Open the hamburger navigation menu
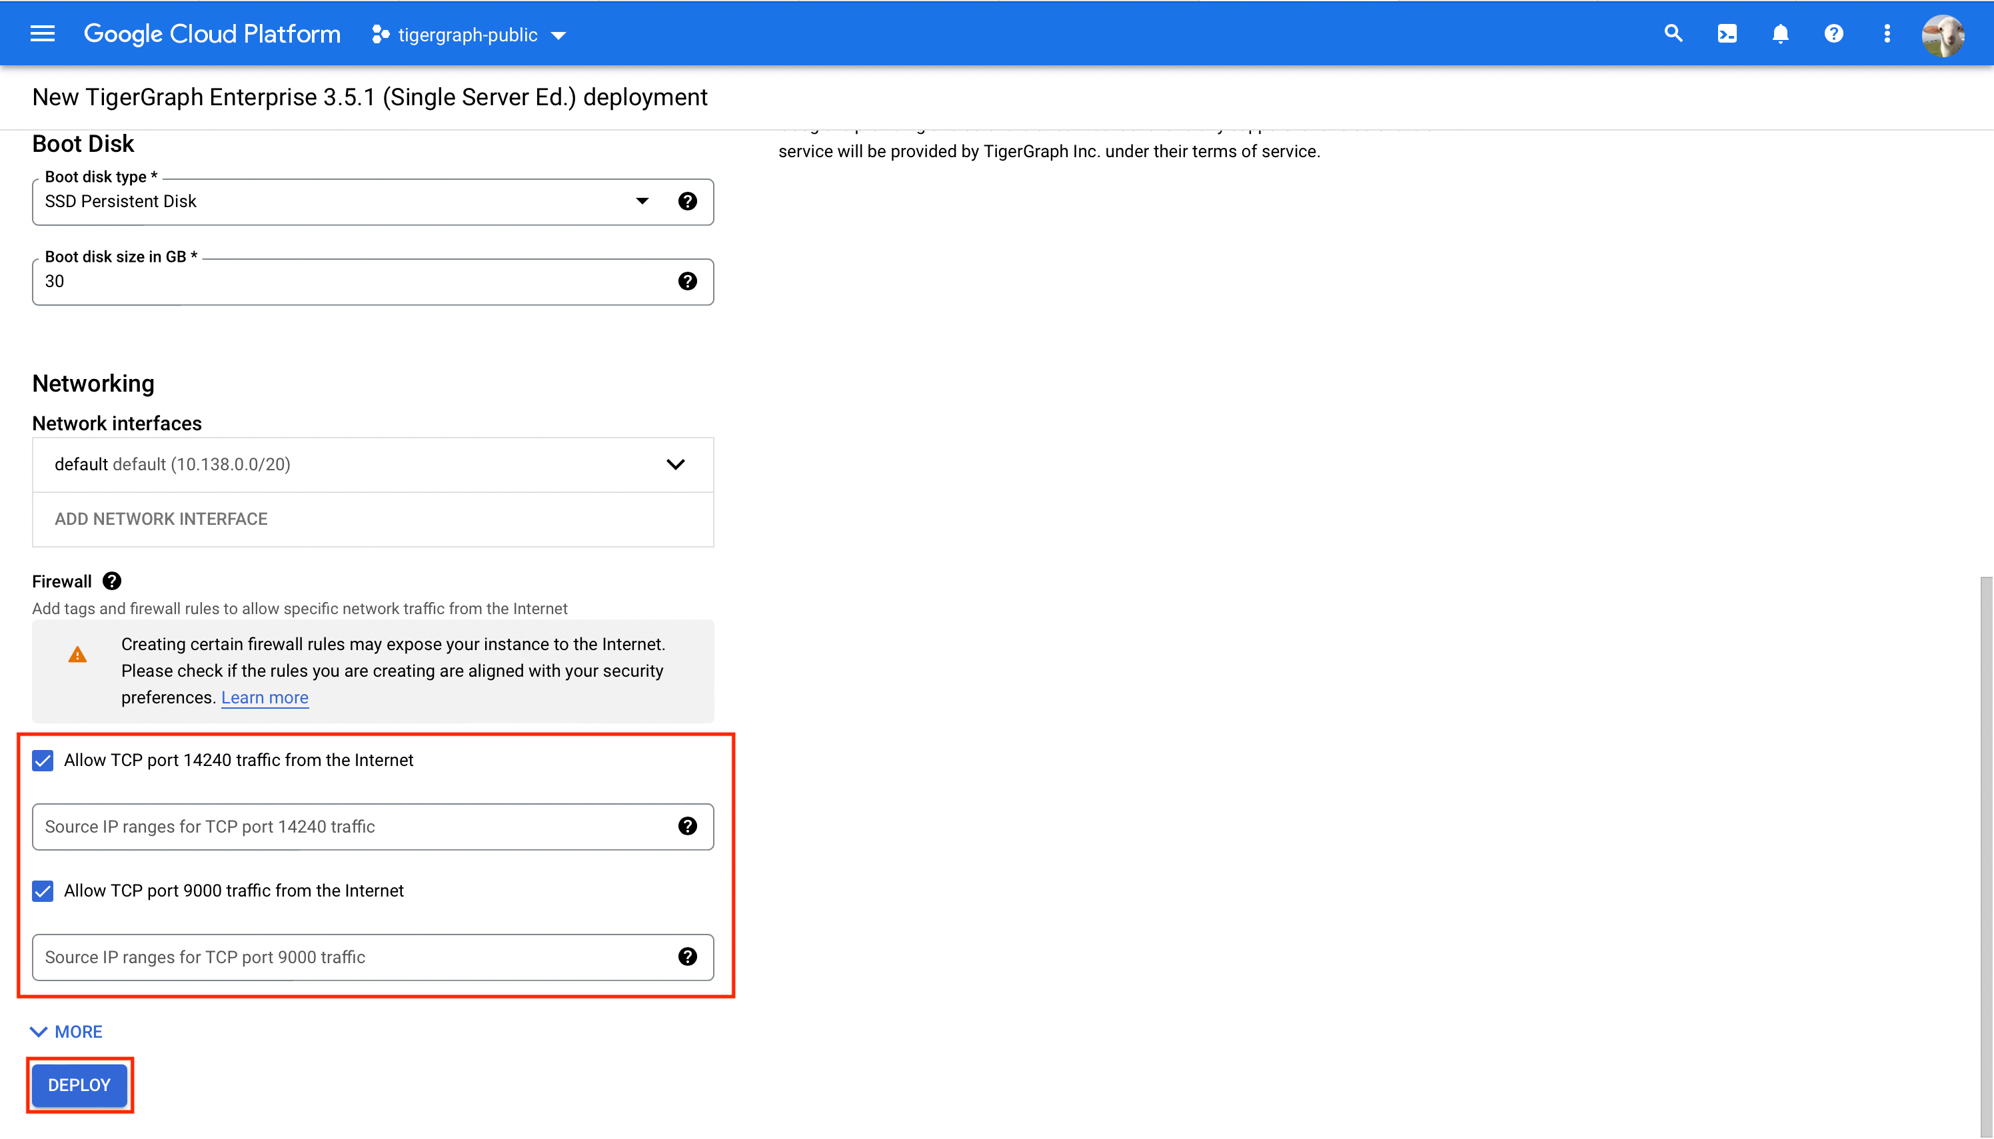The width and height of the screenshot is (1994, 1139). click(42, 34)
